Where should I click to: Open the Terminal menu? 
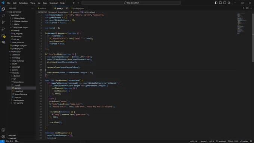53,3
